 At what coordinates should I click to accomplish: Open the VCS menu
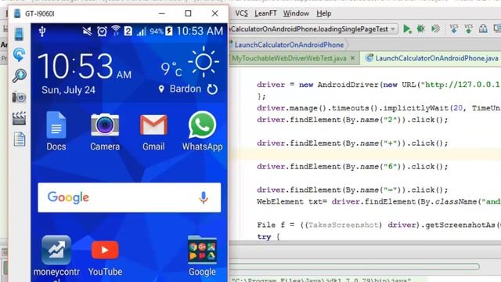(241, 13)
